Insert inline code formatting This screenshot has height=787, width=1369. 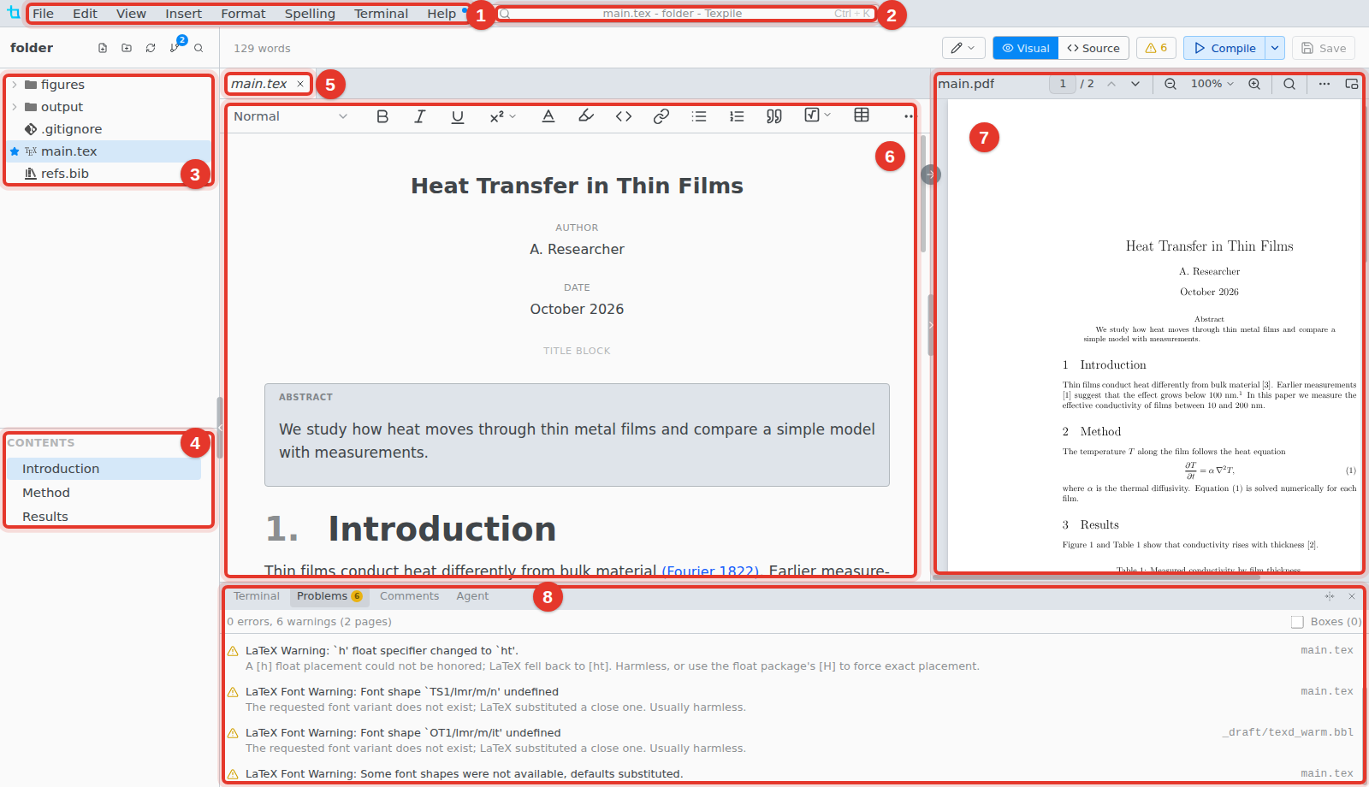(624, 116)
